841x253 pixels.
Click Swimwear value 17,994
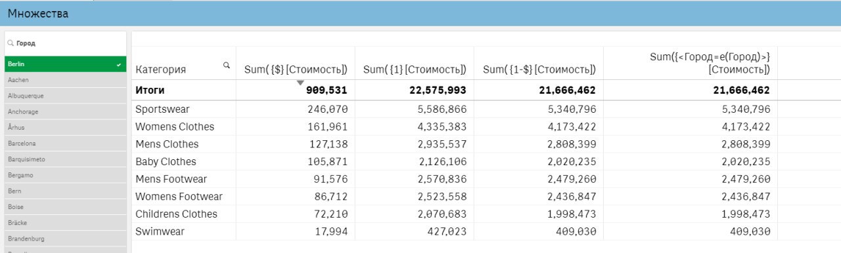(x=330, y=231)
